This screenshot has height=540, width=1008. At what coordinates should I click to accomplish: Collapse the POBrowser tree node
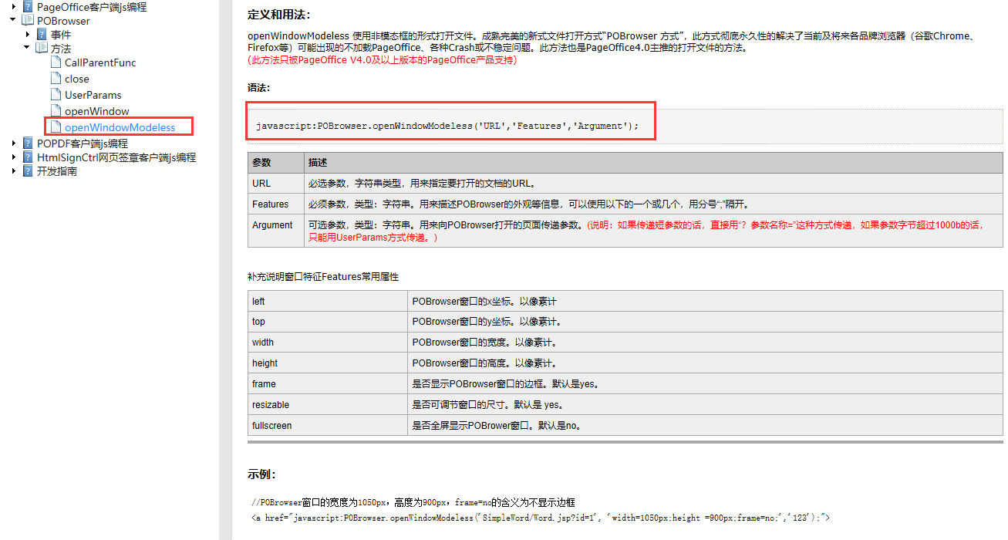pyautogui.click(x=13, y=20)
